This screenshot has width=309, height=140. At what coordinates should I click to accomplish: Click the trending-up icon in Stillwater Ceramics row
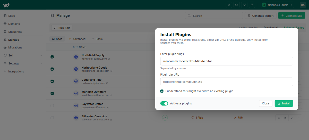pos(165,118)
